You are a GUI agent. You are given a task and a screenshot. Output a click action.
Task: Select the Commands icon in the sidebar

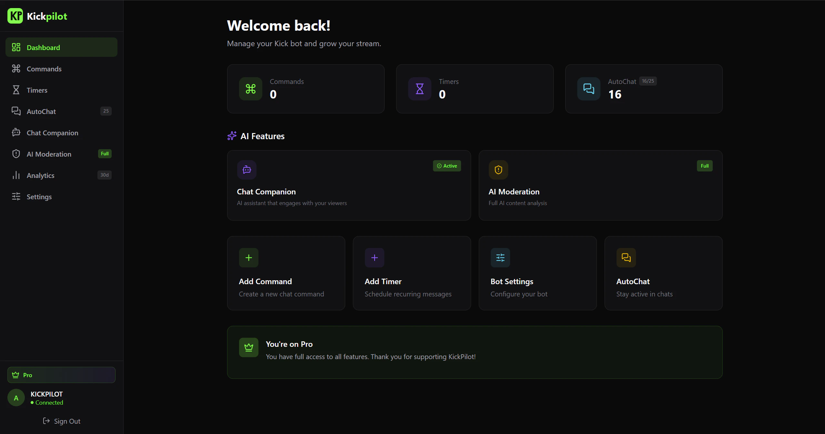point(16,68)
